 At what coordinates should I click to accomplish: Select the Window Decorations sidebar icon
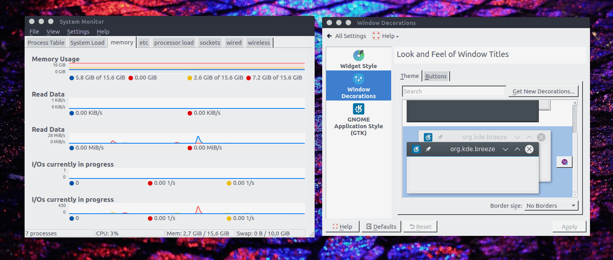pyautogui.click(x=358, y=79)
